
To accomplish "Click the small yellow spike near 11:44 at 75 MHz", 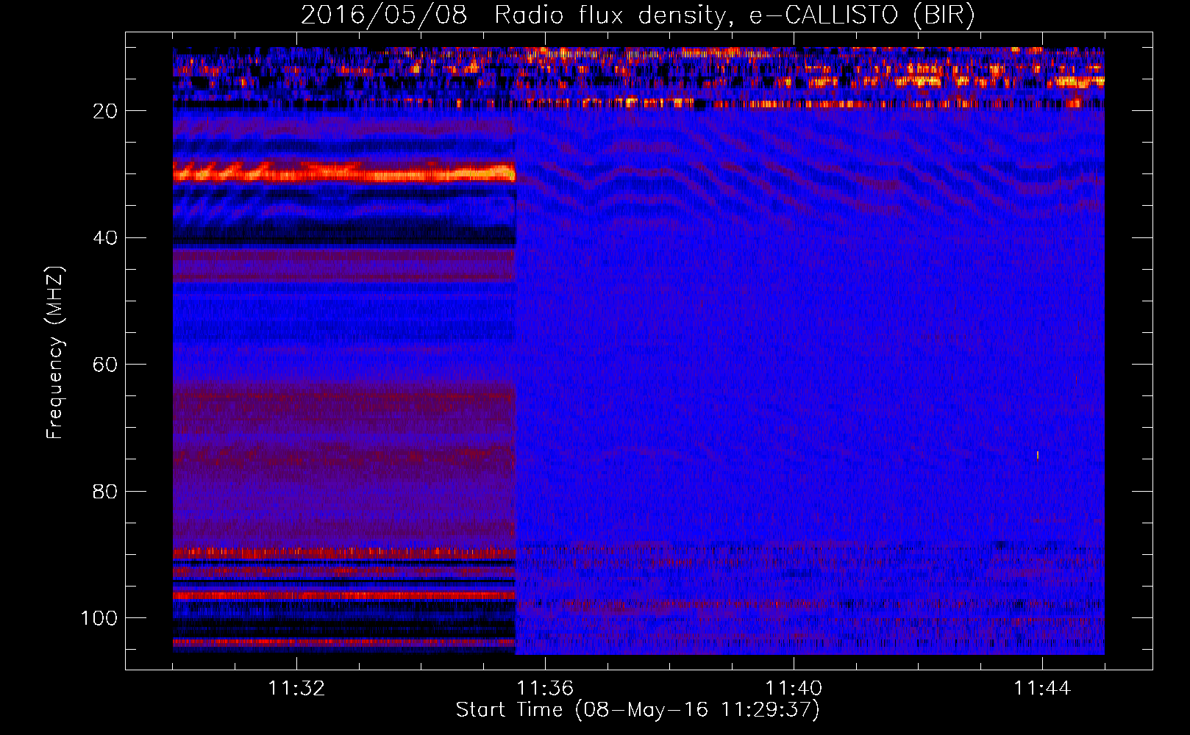I will pyautogui.click(x=1038, y=456).
